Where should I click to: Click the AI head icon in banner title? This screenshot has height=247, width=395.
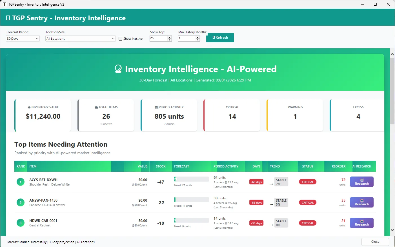[118, 69]
